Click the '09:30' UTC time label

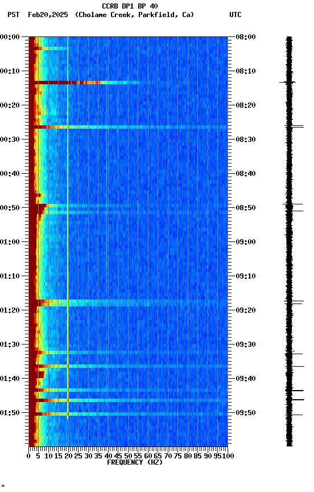(x=246, y=345)
